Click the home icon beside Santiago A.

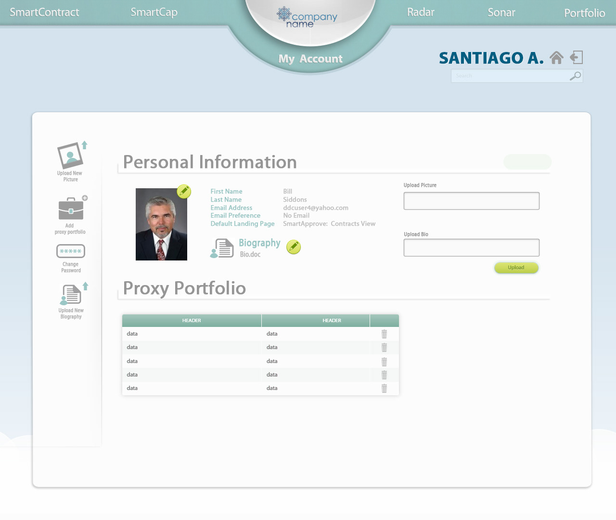[556, 58]
